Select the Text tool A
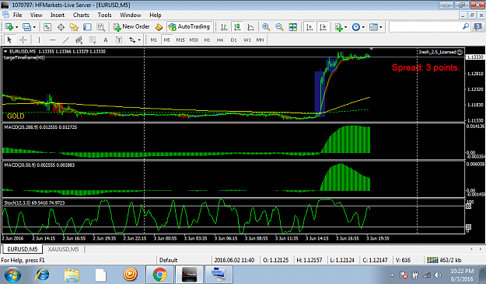This screenshot has width=486, height=284. coord(106,40)
